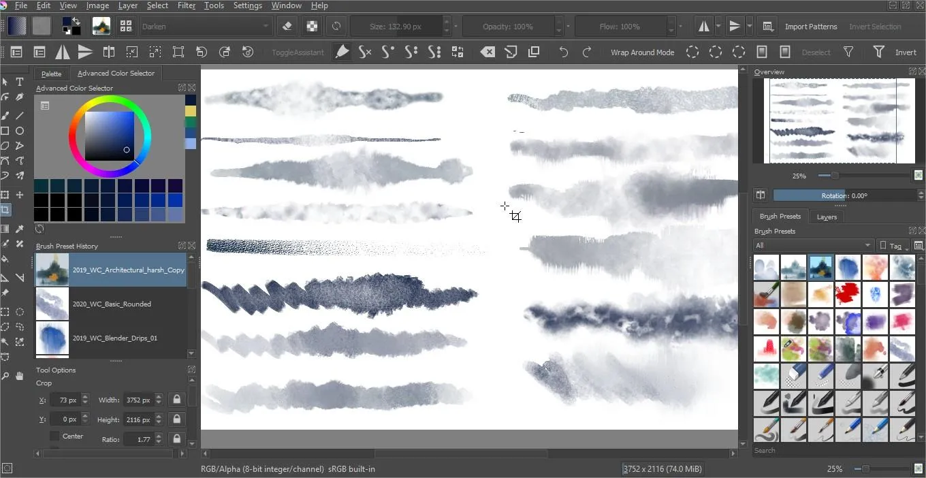The height and width of the screenshot is (478, 926).
Task: Click the Invert button in toolbar
Action: (x=905, y=52)
